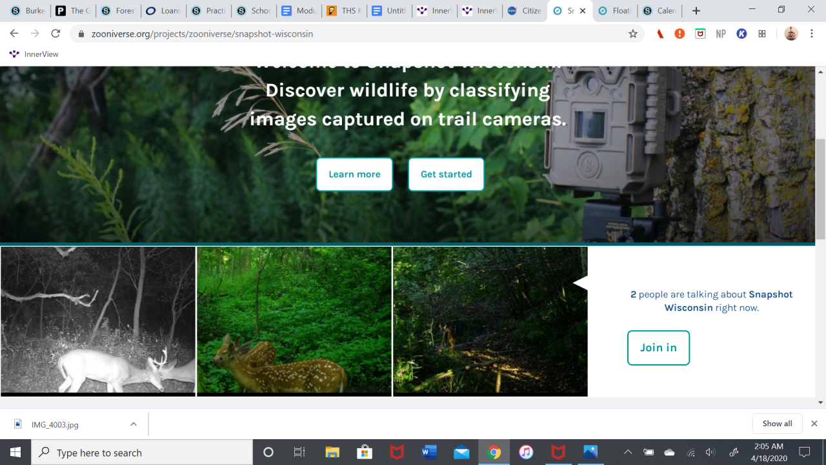The height and width of the screenshot is (465, 826).
Task: Go back to the previous page
Action: 14,34
